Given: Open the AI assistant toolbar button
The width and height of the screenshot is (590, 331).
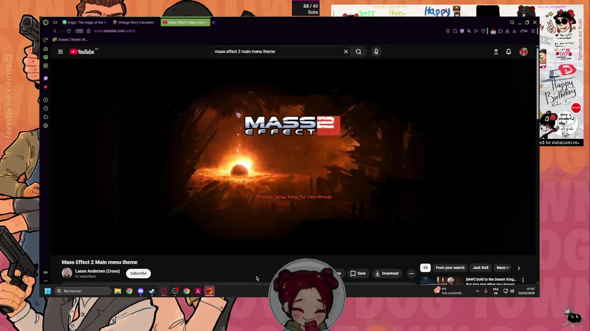Looking at the screenshot, I should click(524, 31).
